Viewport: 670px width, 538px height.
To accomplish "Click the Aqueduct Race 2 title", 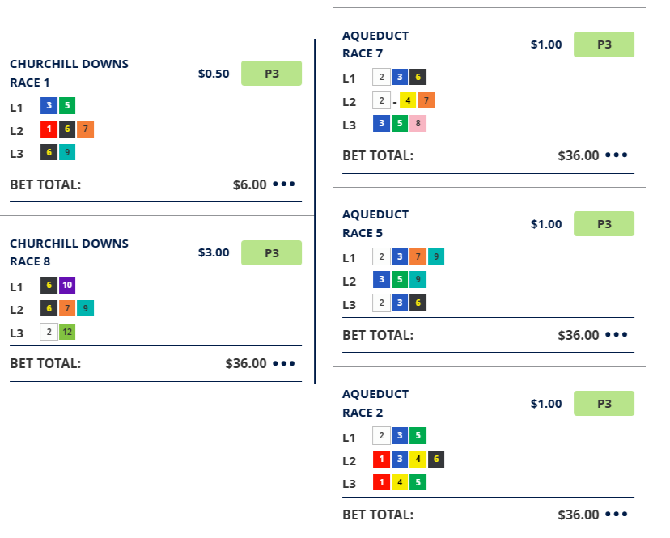I will (x=375, y=403).
